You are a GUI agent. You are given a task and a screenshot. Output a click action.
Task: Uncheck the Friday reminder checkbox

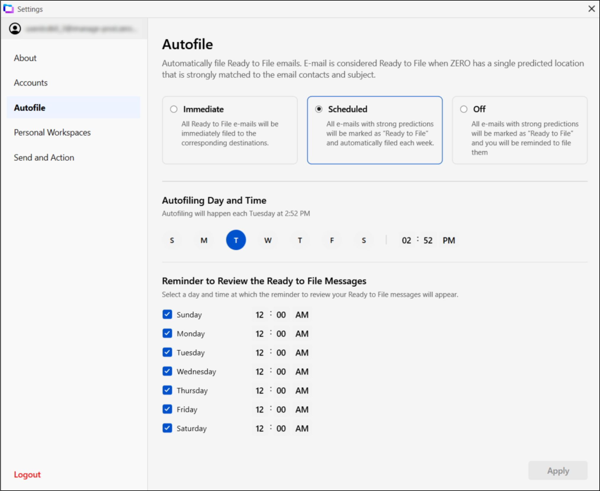(167, 409)
